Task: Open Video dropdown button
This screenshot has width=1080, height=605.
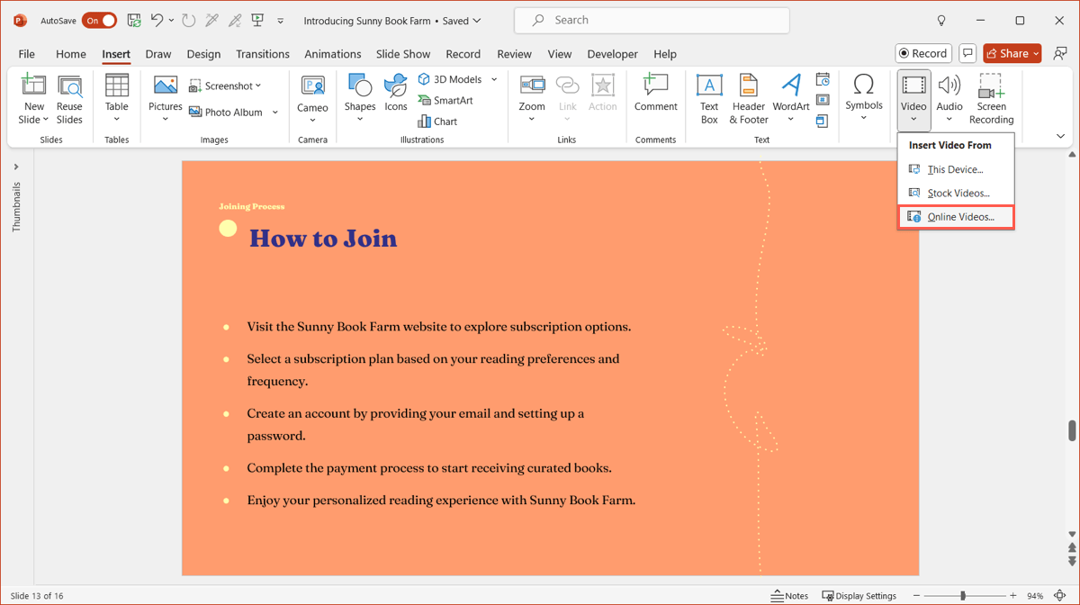Action: (913, 100)
